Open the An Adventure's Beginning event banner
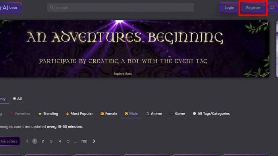The height and width of the screenshot is (156, 278). (135, 49)
